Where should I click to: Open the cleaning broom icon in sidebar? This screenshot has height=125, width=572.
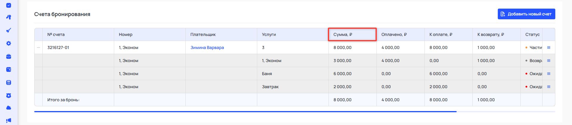(9, 30)
